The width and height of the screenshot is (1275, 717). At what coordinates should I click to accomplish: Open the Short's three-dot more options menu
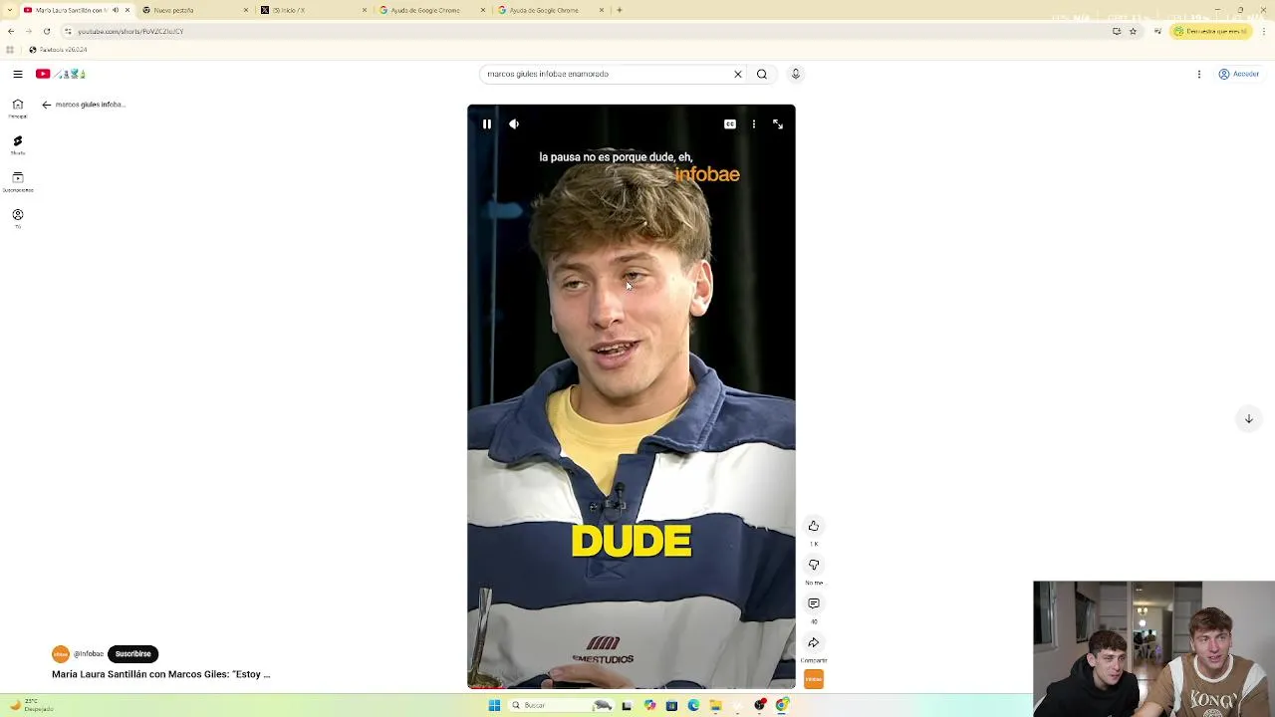coord(754,124)
